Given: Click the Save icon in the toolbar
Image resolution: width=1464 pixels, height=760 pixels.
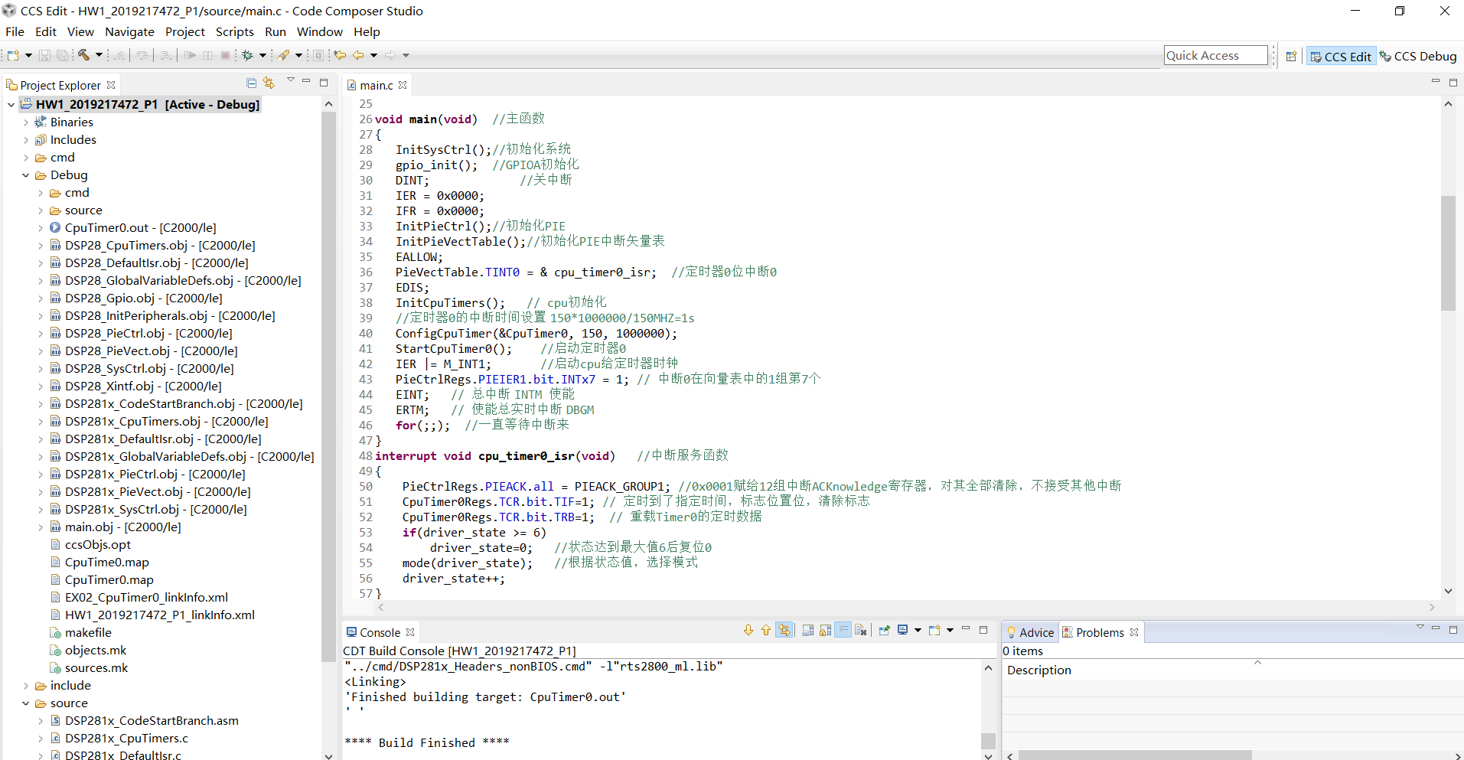Looking at the screenshot, I should pos(44,55).
